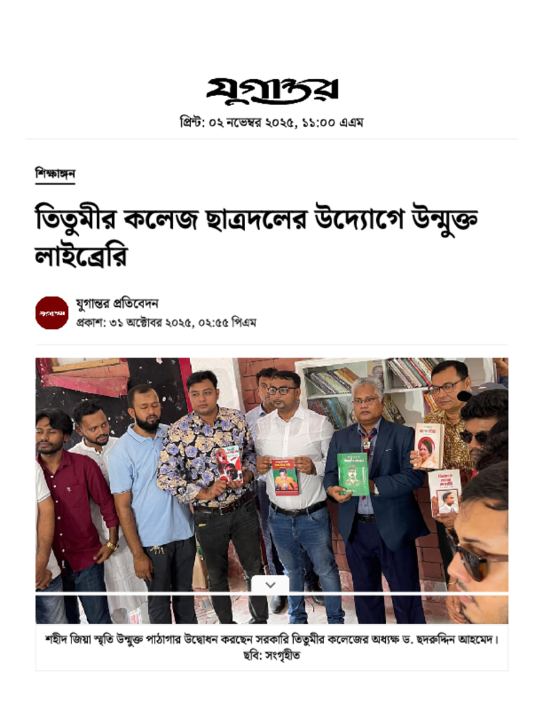The height and width of the screenshot is (703, 543).
Task: Click the প্রকাশ ৩১ অক্টোবর publish timestamp
Action: [166, 323]
